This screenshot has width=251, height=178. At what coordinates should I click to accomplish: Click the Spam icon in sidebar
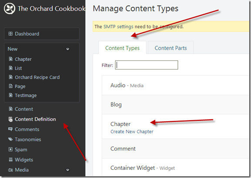10,149
